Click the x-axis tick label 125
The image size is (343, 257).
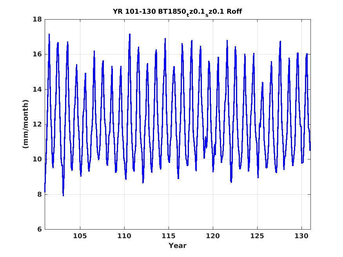pyautogui.click(x=257, y=236)
